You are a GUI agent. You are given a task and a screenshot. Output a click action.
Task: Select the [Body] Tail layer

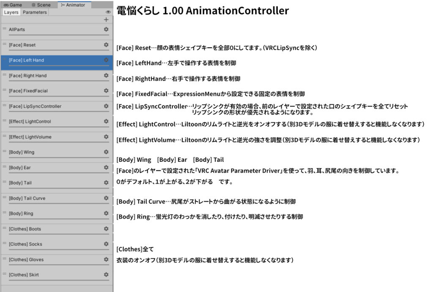pos(57,185)
